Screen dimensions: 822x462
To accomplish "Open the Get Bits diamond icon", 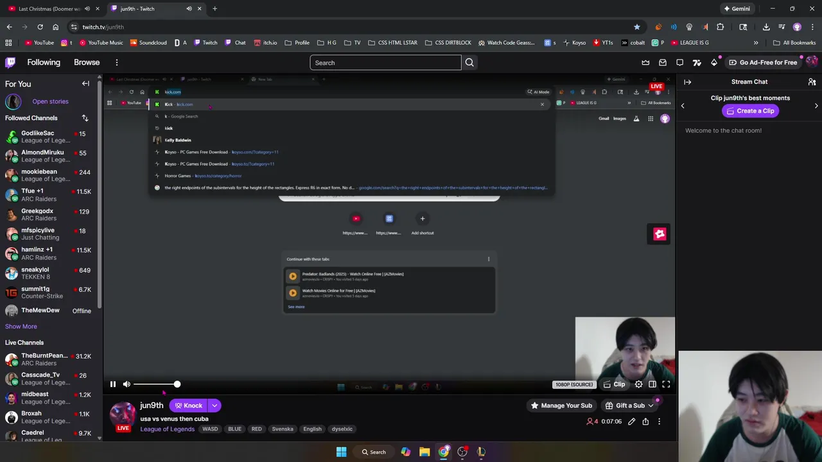I will [x=714, y=62].
